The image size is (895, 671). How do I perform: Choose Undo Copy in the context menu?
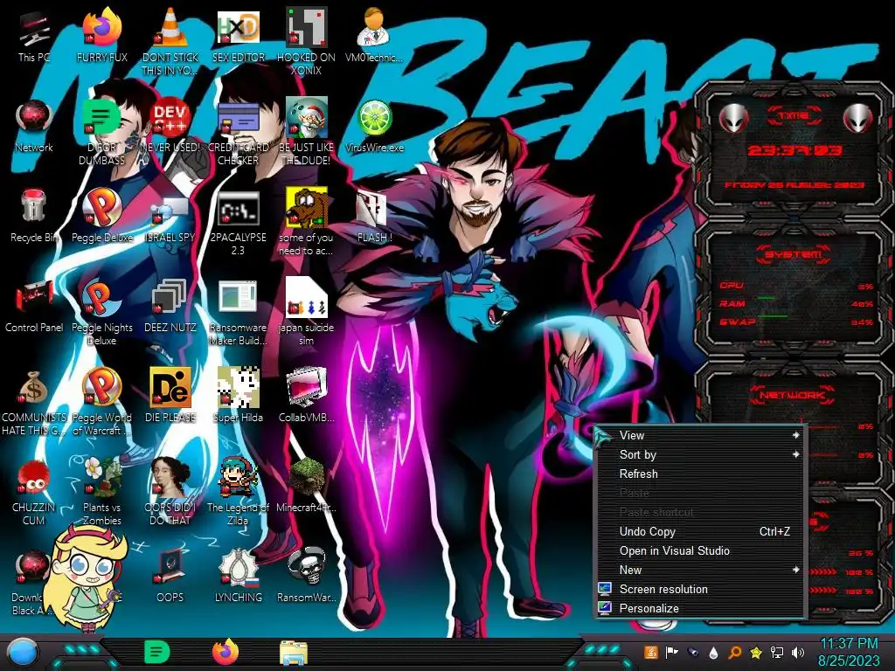tap(700, 532)
